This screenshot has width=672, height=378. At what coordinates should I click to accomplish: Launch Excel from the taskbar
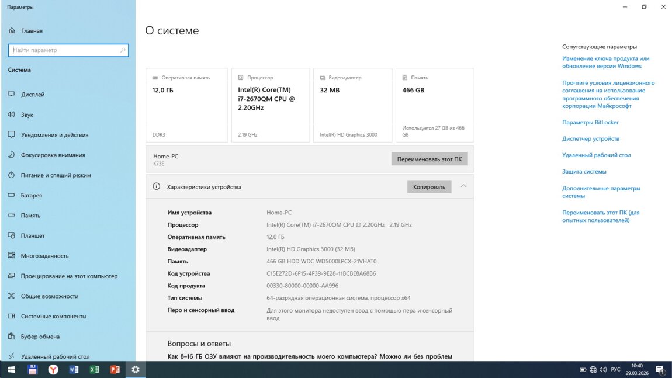(94, 369)
